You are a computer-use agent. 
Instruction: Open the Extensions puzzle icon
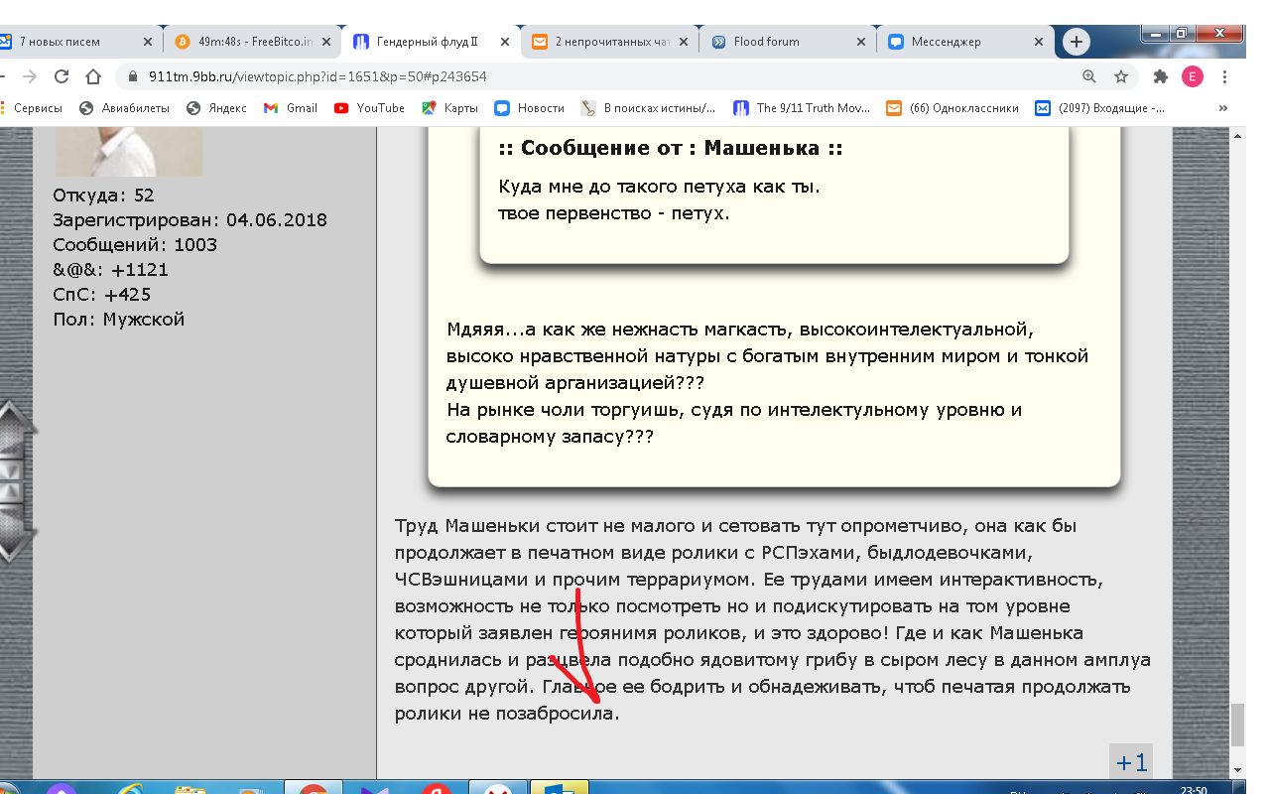point(1161,76)
